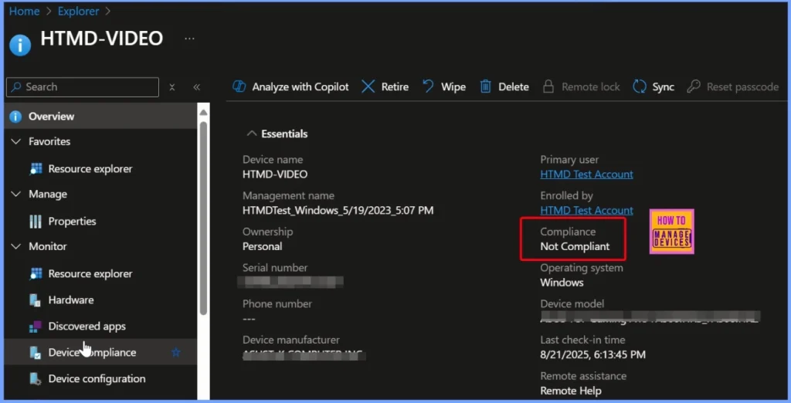Go to Home breadcrumb
The image size is (791, 403).
(24, 11)
